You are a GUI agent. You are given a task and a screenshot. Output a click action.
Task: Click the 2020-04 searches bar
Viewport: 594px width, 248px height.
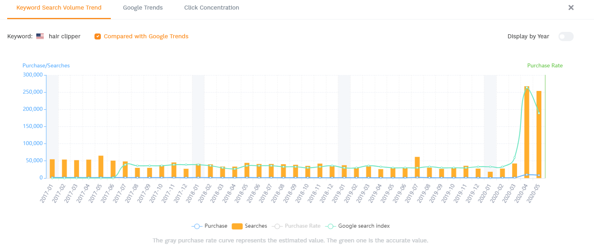click(527, 132)
